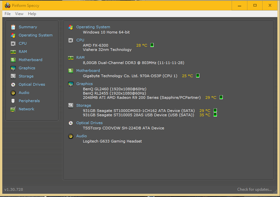Click the Storage disk icon in sidebar
Viewport: 280px width, 197px height.
13,76
